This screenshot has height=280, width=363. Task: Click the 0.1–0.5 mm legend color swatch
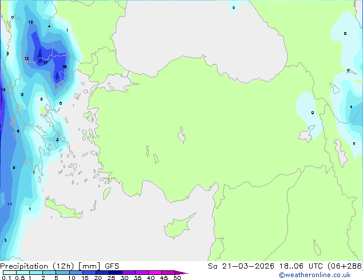click(x=10, y=273)
